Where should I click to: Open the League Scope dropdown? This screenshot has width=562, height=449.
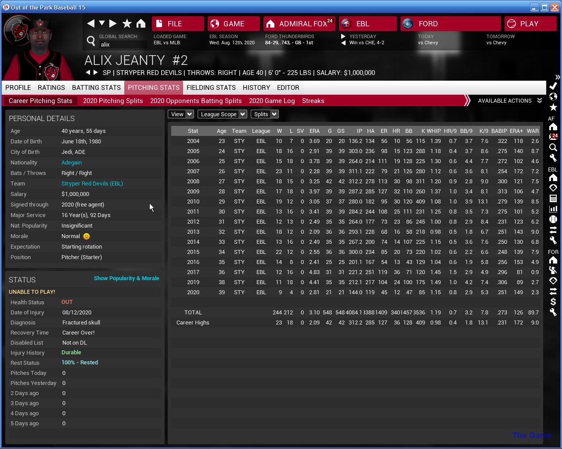(x=222, y=114)
